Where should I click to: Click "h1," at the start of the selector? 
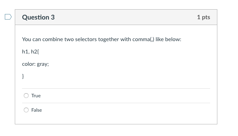[x=26, y=52]
